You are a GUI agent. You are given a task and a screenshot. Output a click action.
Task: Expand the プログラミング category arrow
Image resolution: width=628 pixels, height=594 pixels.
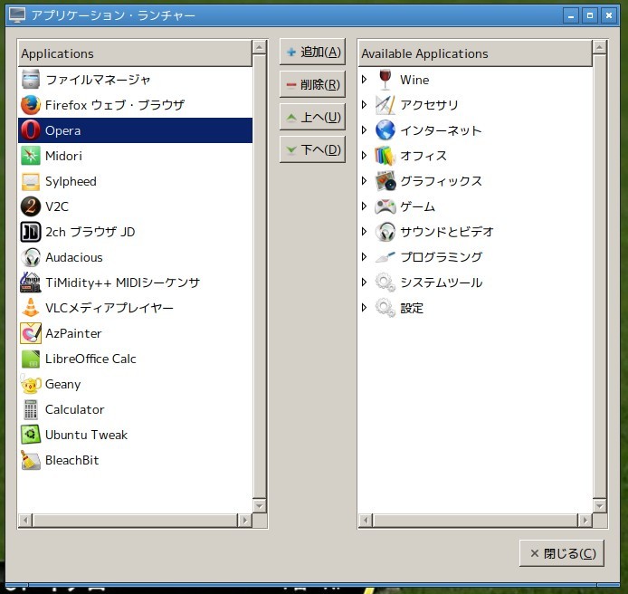pyautogui.click(x=364, y=257)
